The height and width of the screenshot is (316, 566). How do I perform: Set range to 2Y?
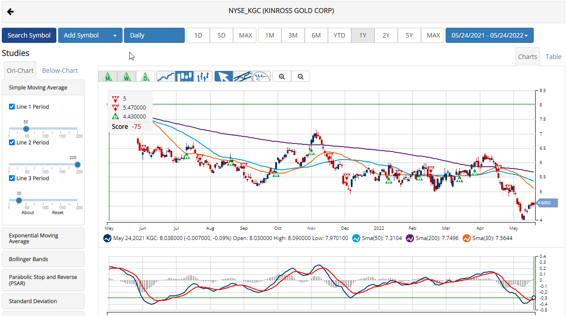point(386,35)
